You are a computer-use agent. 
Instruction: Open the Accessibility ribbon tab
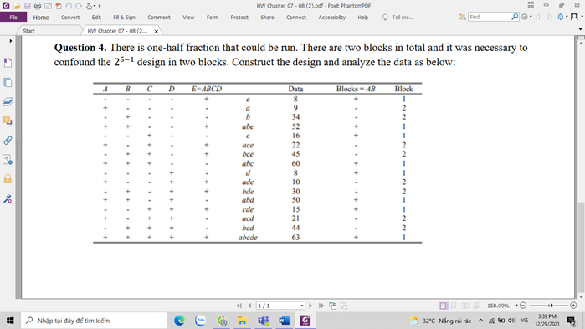pyautogui.click(x=332, y=17)
